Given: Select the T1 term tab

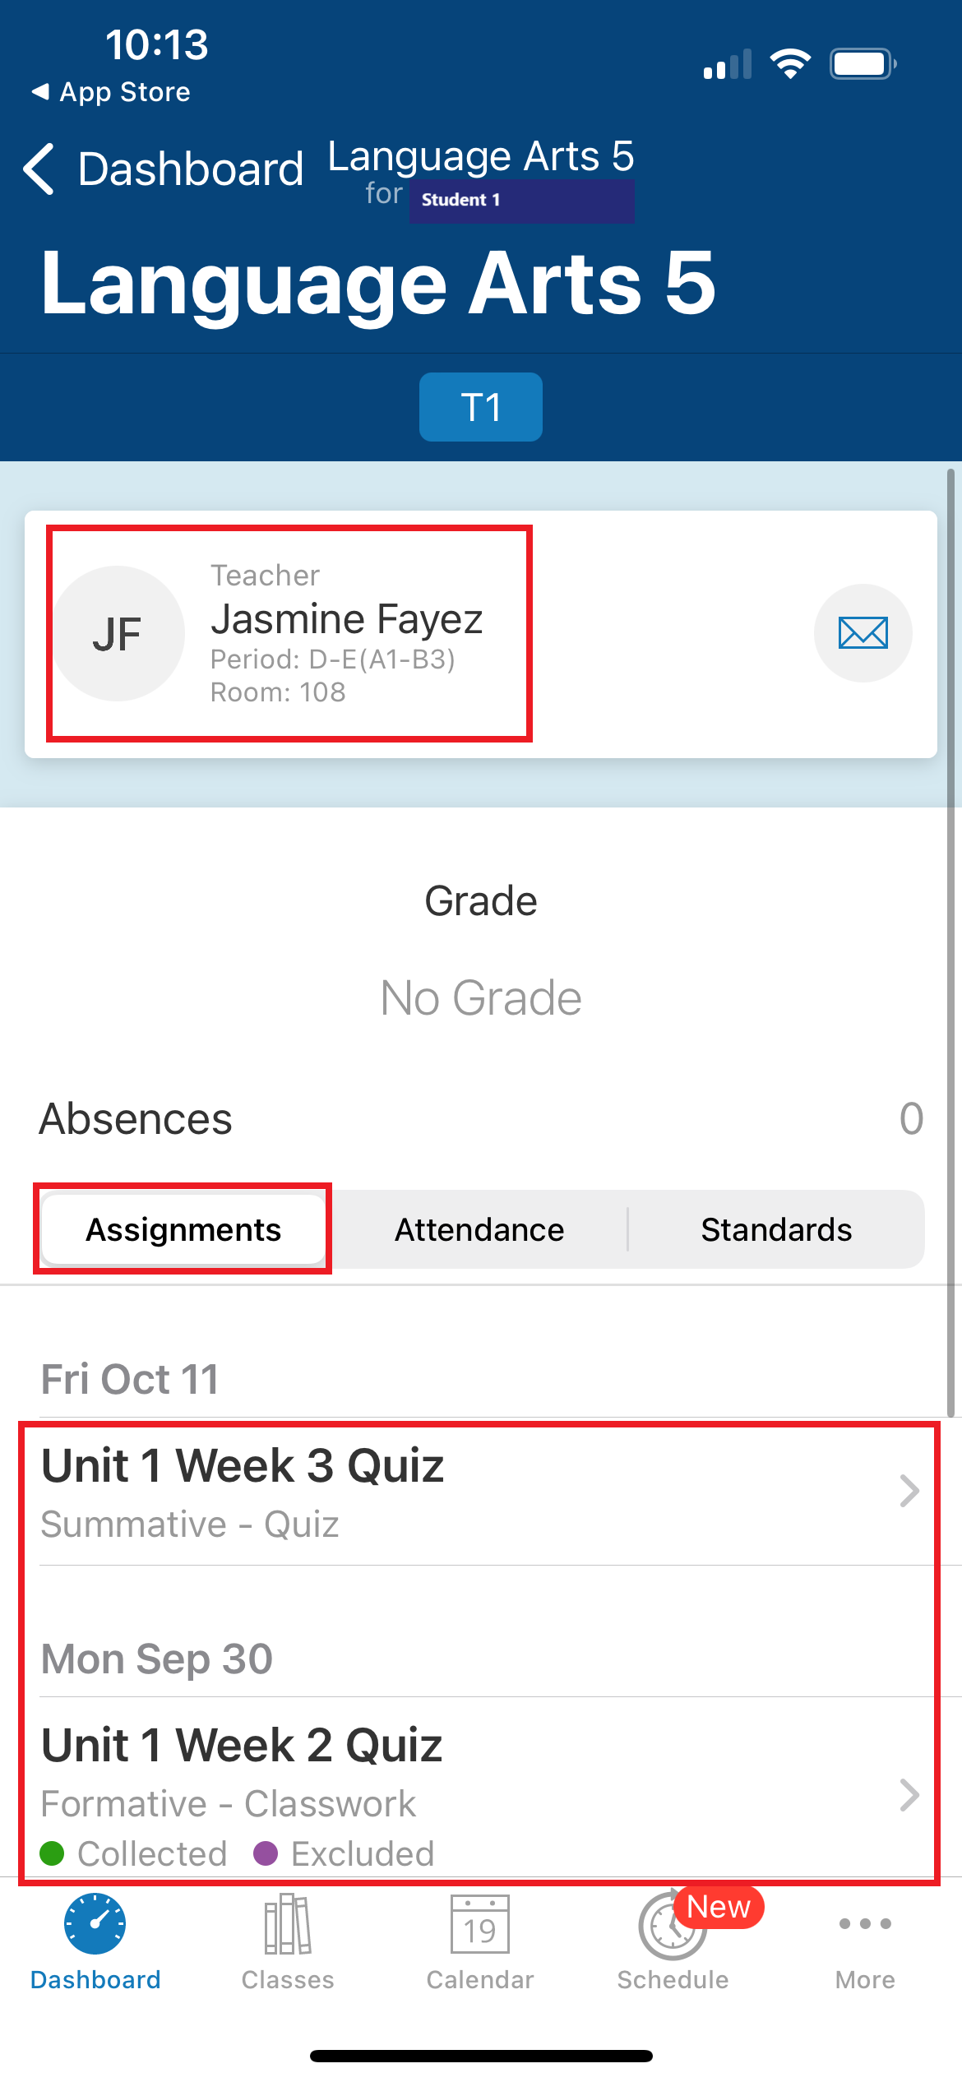Looking at the screenshot, I should [x=481, y=407].
